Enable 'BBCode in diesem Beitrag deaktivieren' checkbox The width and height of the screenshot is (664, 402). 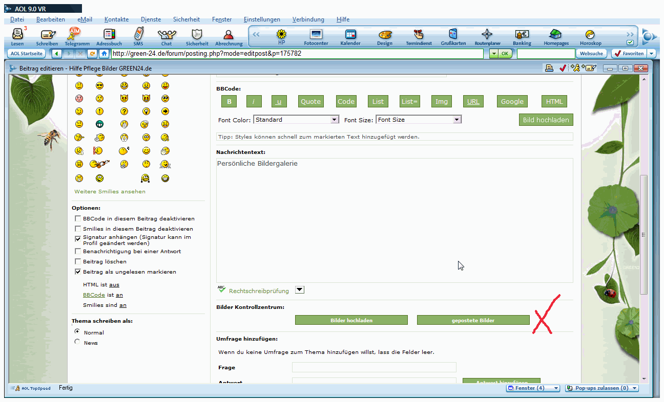tap(78, 218)
